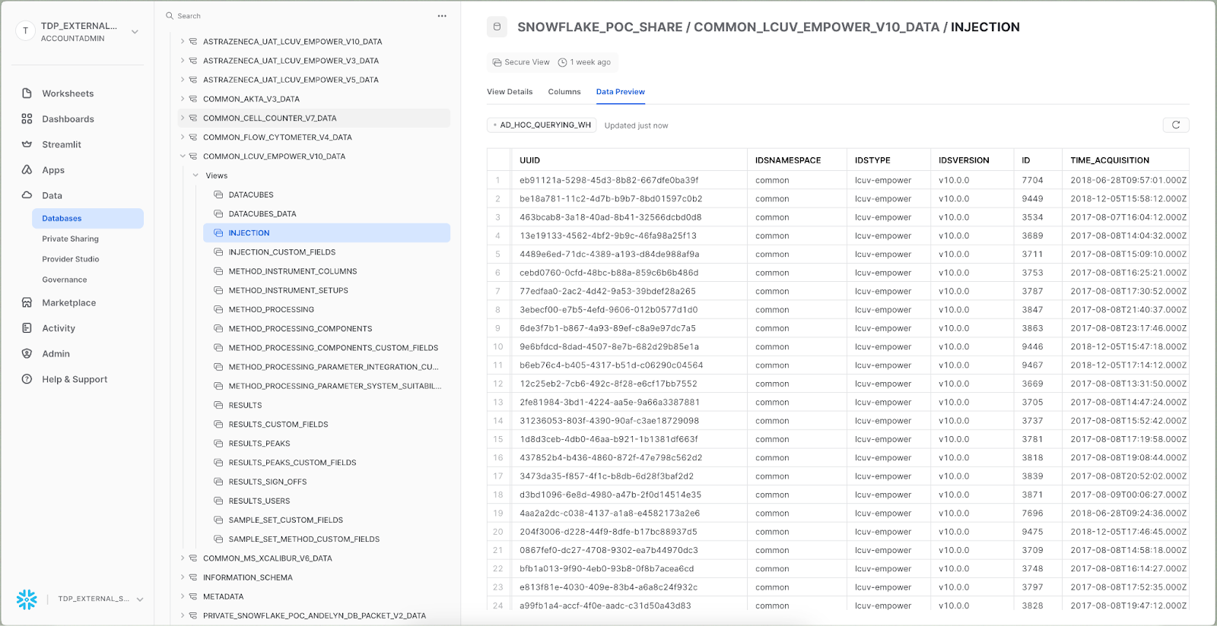Click the Secure View icon
The height and width of the screenshot is (626, 1217).
(497, 62)
